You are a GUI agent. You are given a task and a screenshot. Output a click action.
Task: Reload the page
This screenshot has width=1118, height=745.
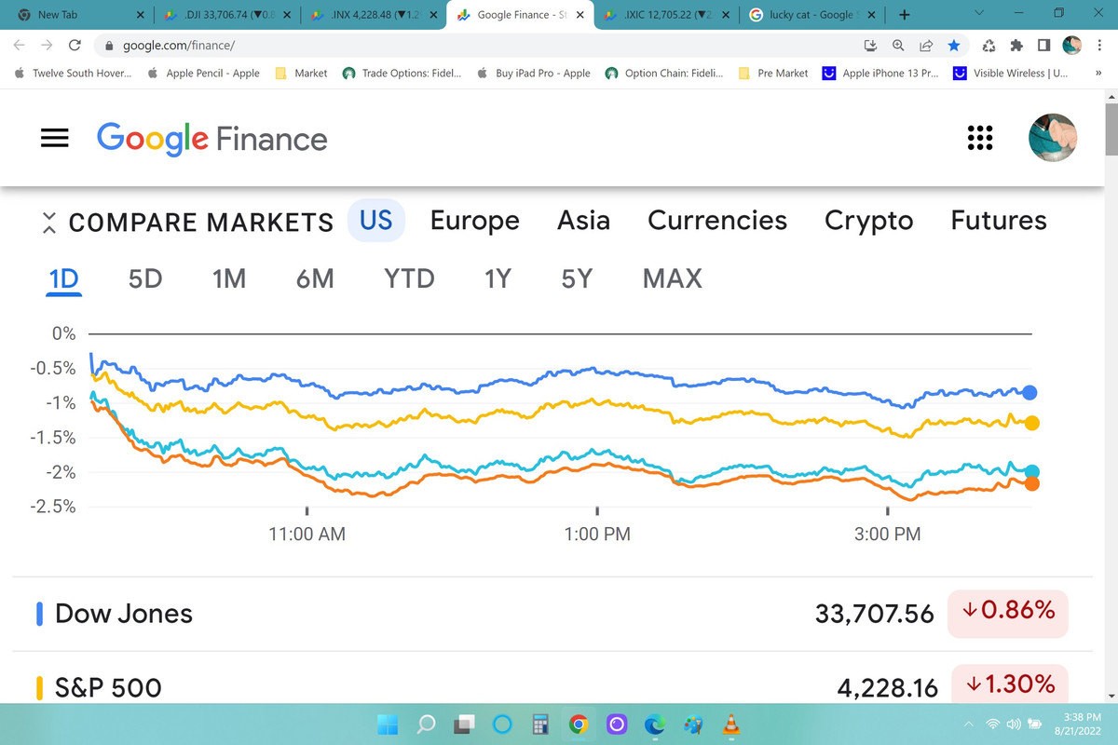coord(75,45)
